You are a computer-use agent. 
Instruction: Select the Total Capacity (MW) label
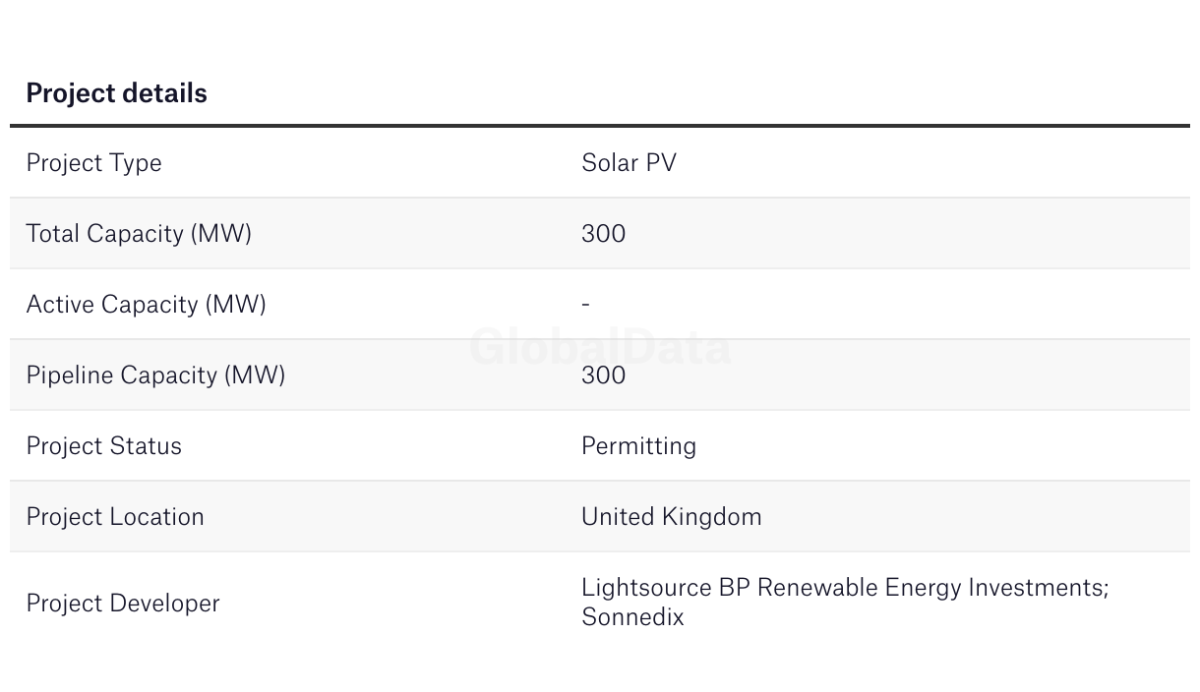tap(139, 234)
